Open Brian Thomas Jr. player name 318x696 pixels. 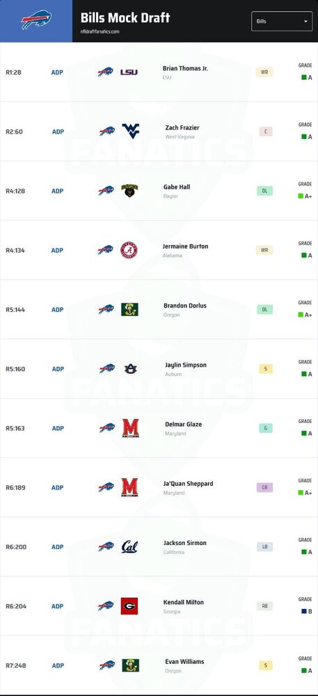185,68
